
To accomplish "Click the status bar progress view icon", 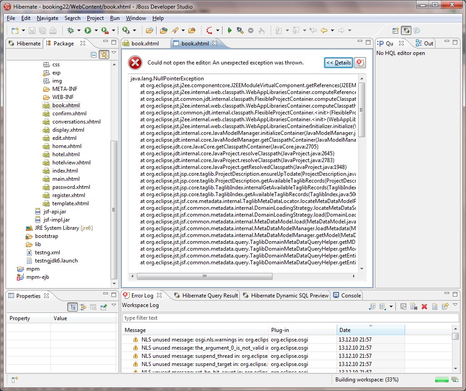I will 455,380.
